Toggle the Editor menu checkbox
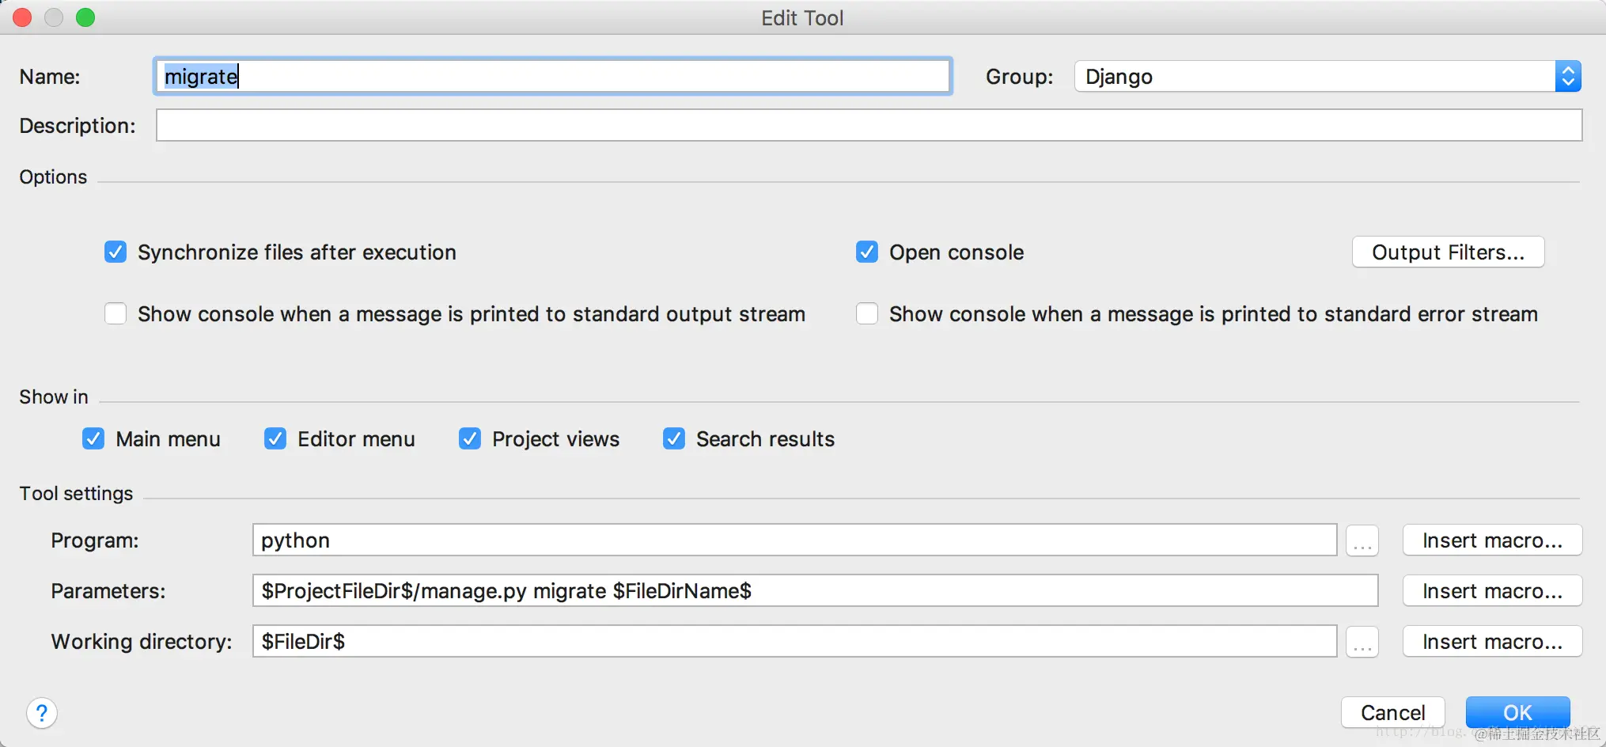 tap(275, 439)
